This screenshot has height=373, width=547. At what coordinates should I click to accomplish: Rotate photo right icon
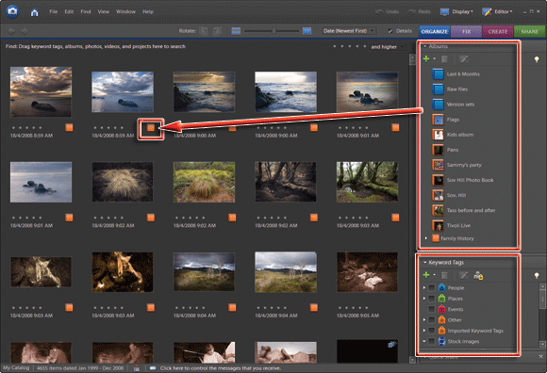point(217,31)
